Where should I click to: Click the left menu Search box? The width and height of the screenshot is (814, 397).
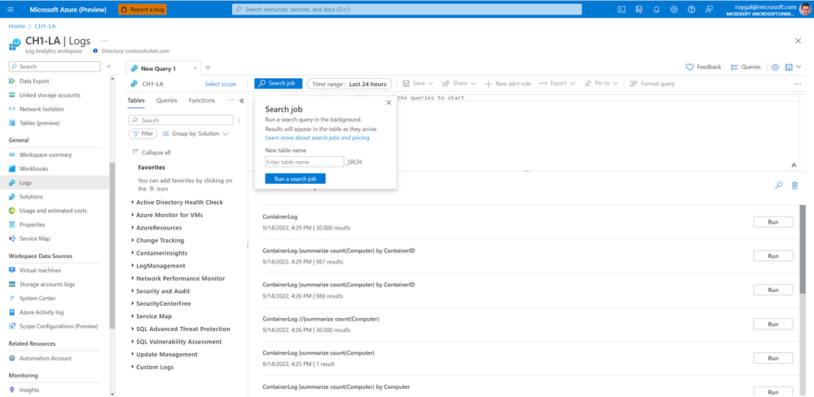click(x=55, y=67)
